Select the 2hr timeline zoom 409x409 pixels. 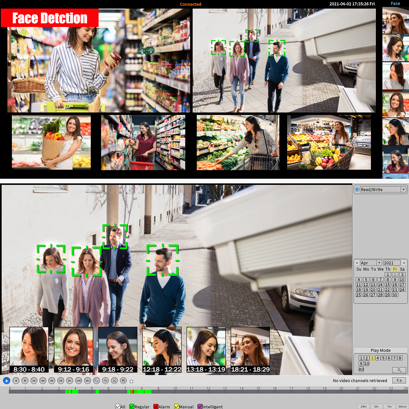pyautogui.click(x=376, y=407)
